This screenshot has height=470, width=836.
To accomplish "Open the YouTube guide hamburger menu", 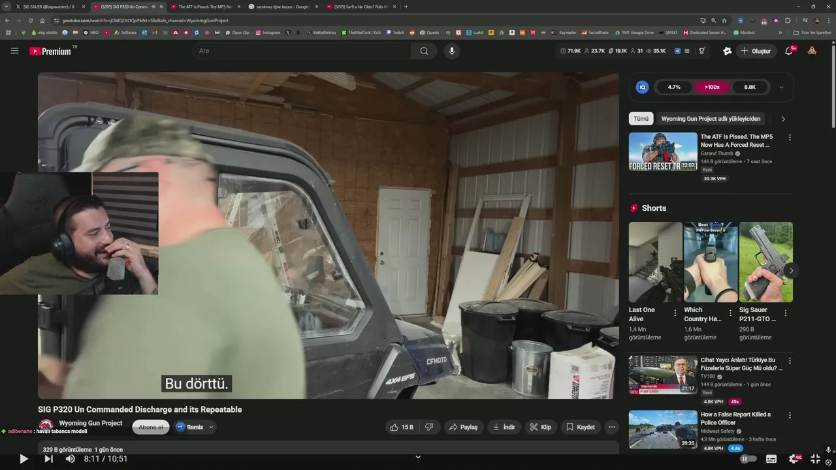I will coord(14,51).
